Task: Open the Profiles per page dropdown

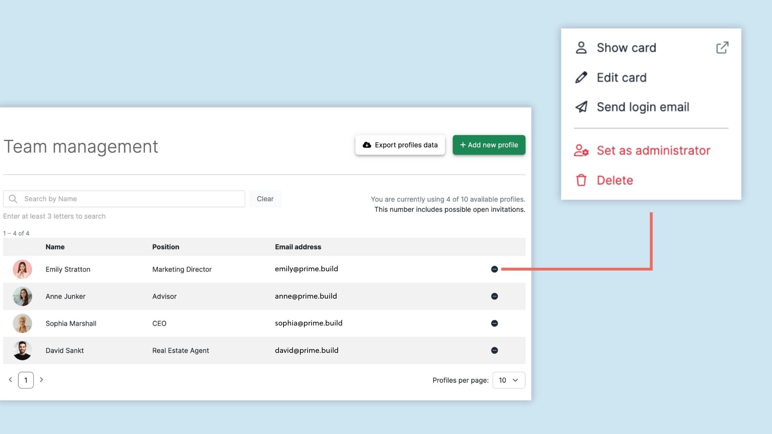Action: 509,380
